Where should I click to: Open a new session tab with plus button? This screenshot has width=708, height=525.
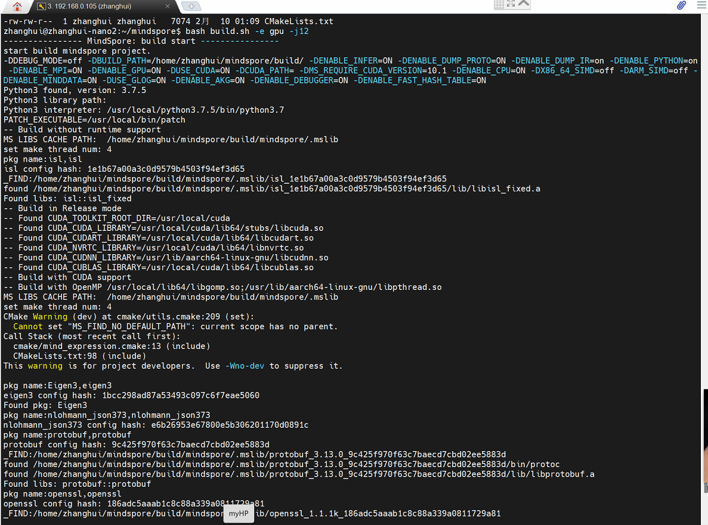point(191,7)
